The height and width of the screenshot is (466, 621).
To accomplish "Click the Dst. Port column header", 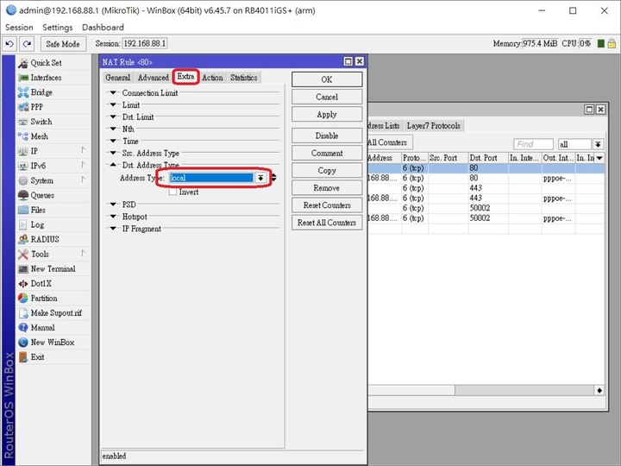I will click(x=488, y=158).
